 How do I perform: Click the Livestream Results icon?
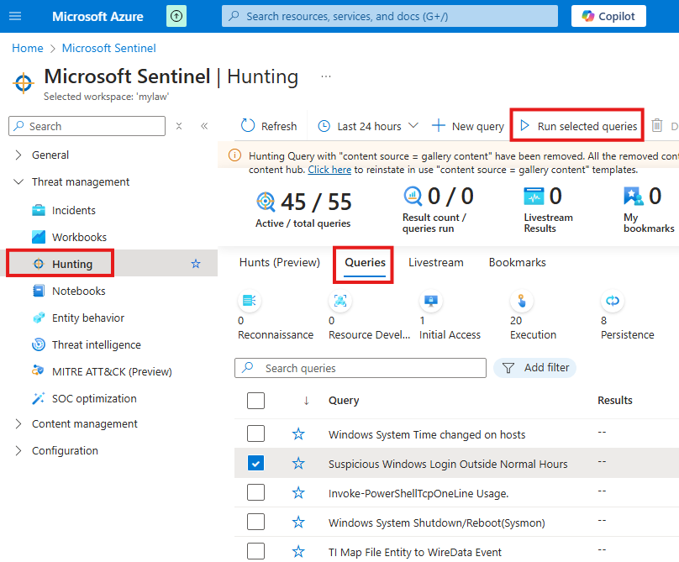534,196
